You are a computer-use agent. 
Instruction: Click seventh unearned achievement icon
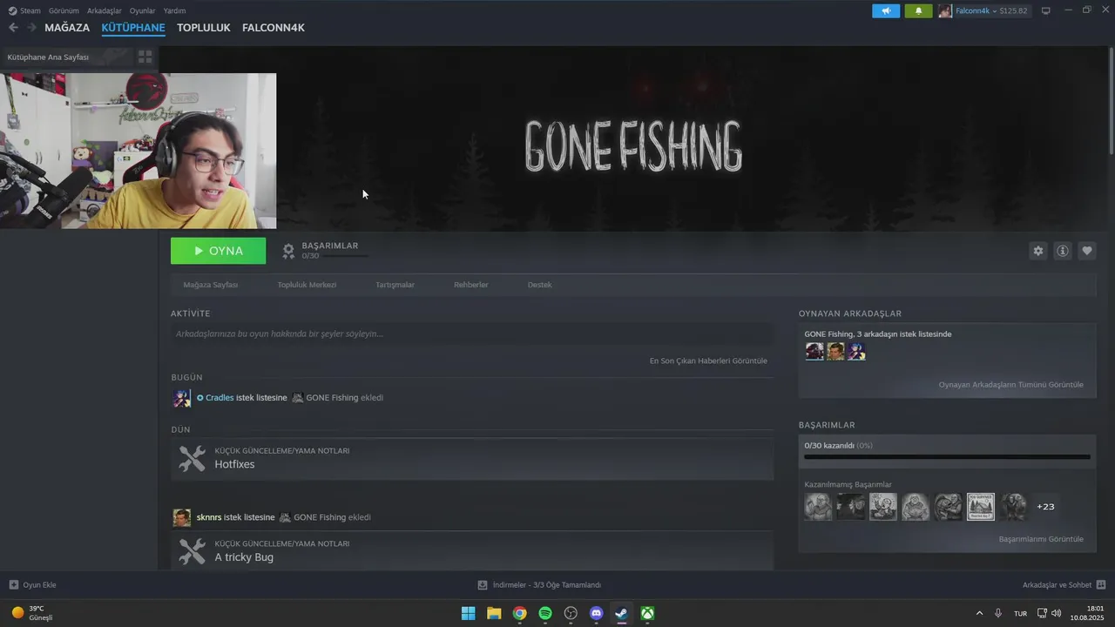click(1013, 507)
